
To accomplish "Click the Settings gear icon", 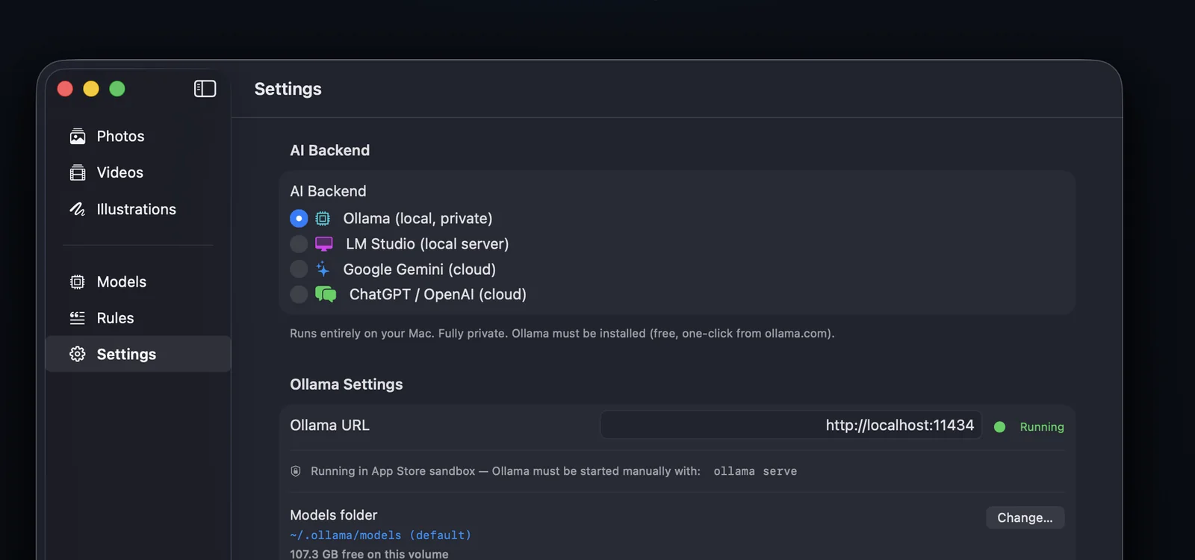I will pyautogui.click(x=78, y=354).
